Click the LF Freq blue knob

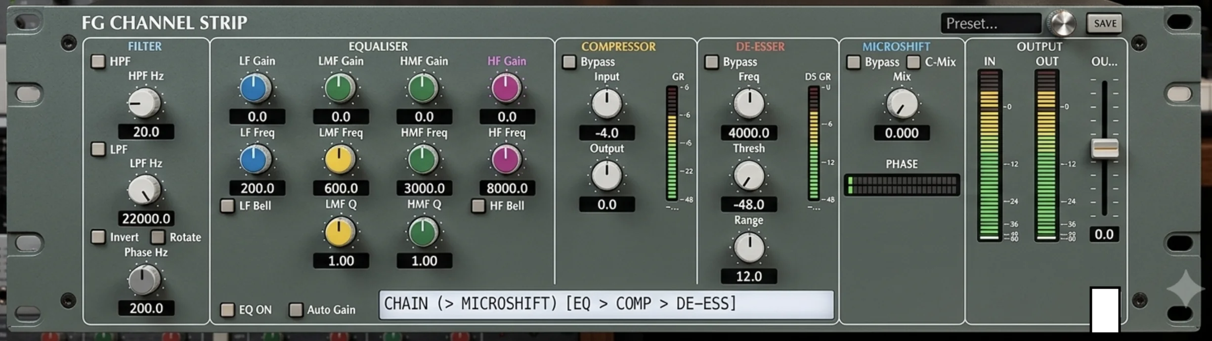(x=256, y=160)
